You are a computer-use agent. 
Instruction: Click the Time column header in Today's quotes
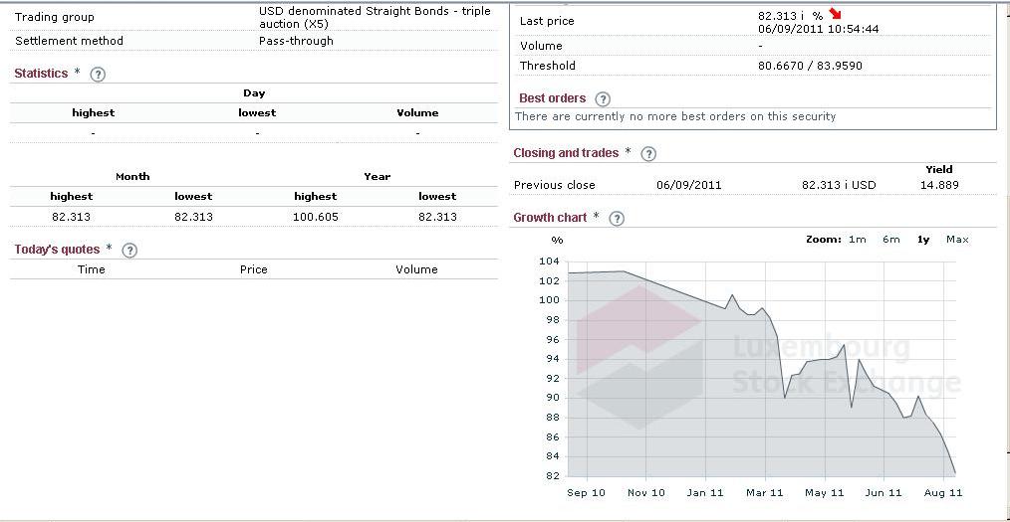pos(91,269)
